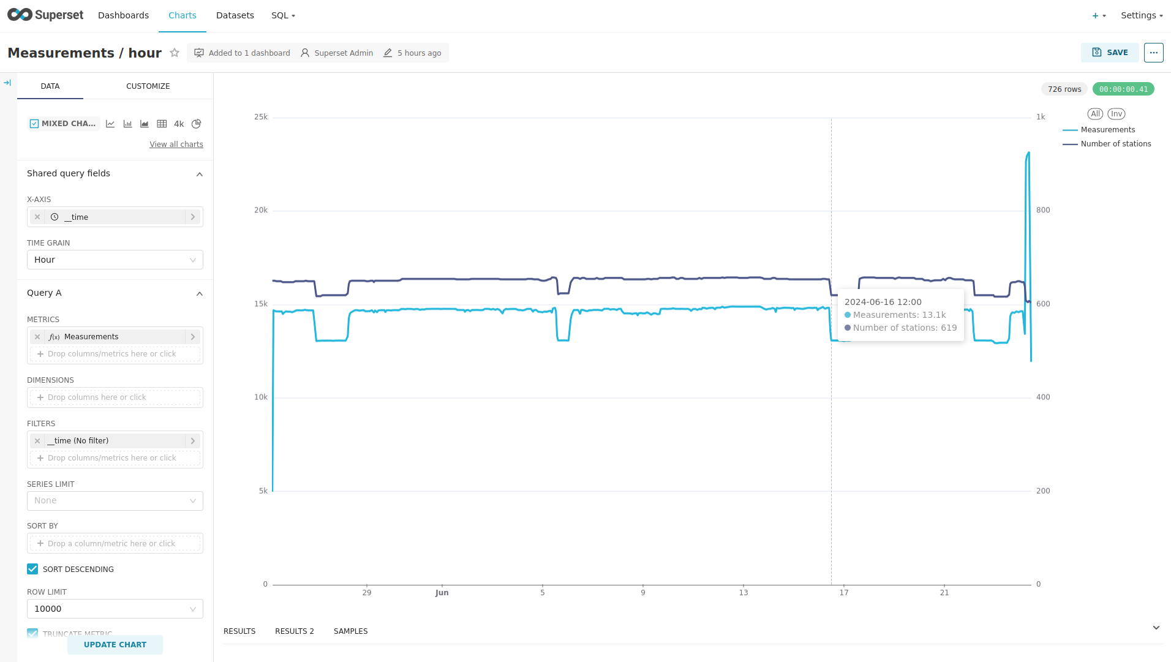Toggle the Measurements legend series swatch
The image size is (1171, 662).
[1070, 130]
